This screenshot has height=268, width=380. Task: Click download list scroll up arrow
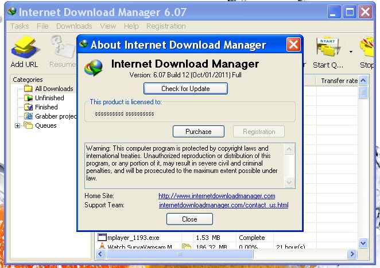pyautogui.click(x=363, y=80)
